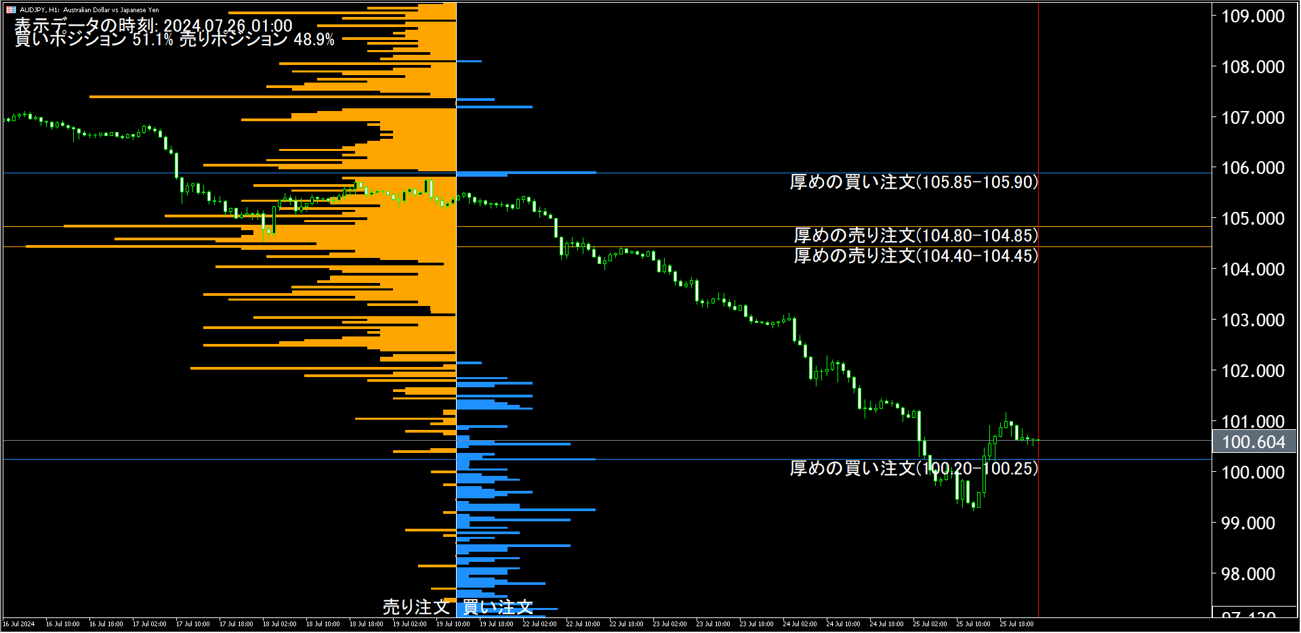Click the 109.000 price scale value
1301x633 pixels.
(1253, 16)
